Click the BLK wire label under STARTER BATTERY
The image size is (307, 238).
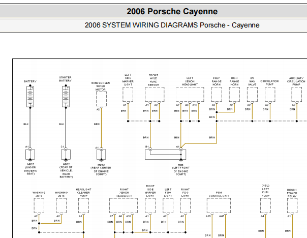pos(62,124)
